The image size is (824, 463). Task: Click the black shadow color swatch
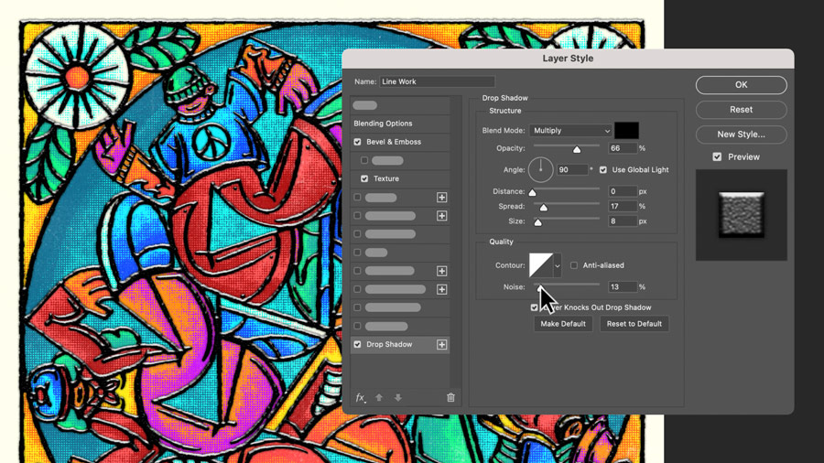coord(626,130)
